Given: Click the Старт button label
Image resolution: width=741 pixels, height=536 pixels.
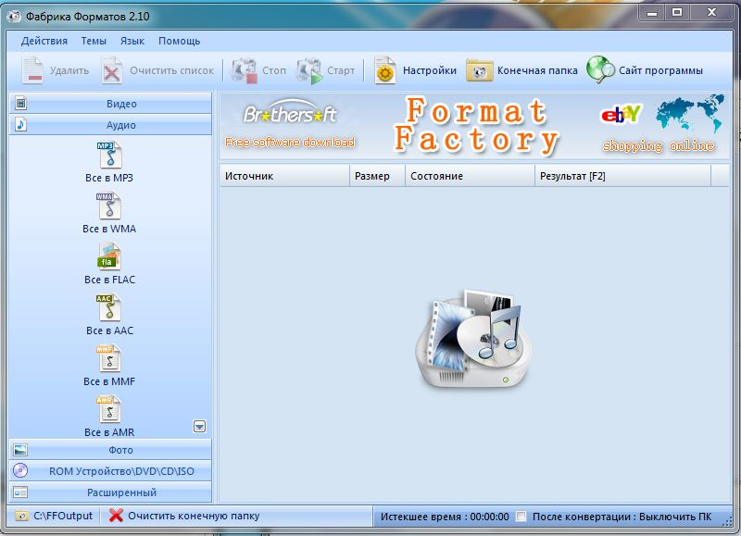Looking at the screenshot, I should click(x=341, y=71).
